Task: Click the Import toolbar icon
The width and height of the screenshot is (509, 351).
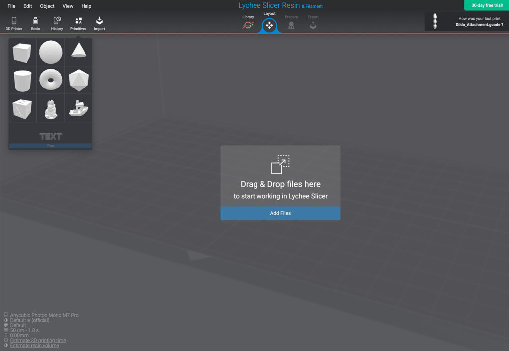Action: 99,23
